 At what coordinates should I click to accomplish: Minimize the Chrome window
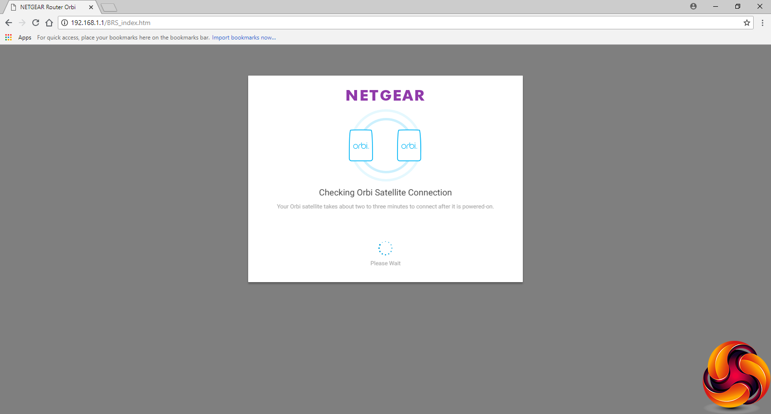click(716, 6)
